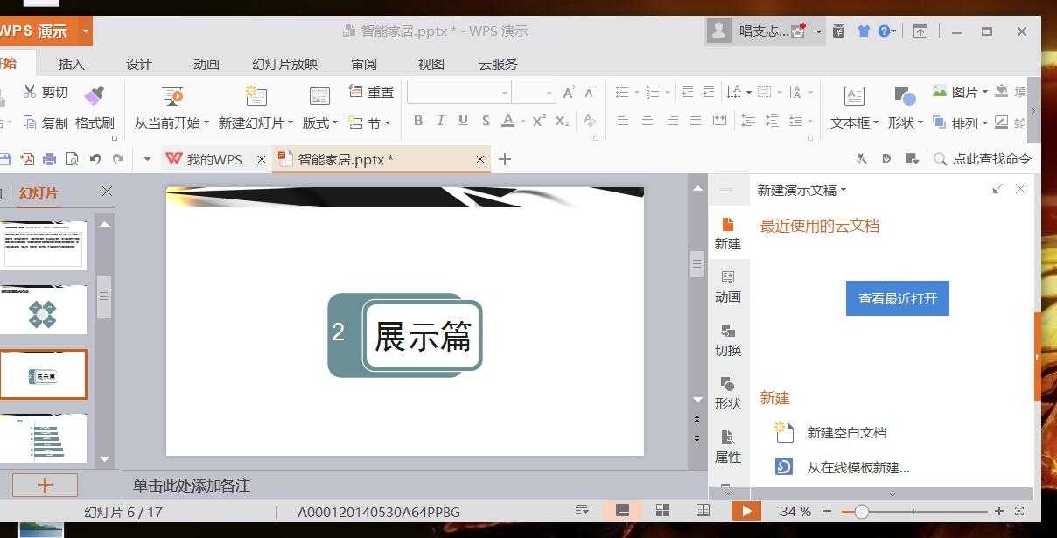The height and width of the screenshot is (538, 1057).
Task: Click 新建空白文档 link
Action: point(846,432)
